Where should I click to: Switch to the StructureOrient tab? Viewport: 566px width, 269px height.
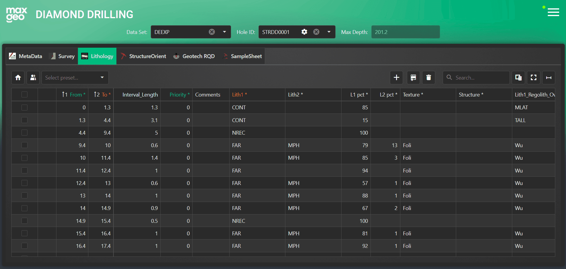(x=143, y=56)
